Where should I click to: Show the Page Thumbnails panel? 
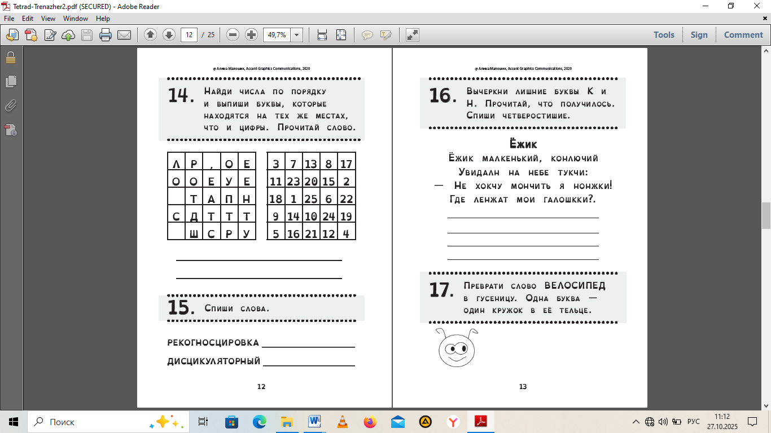tap(11, 82)
